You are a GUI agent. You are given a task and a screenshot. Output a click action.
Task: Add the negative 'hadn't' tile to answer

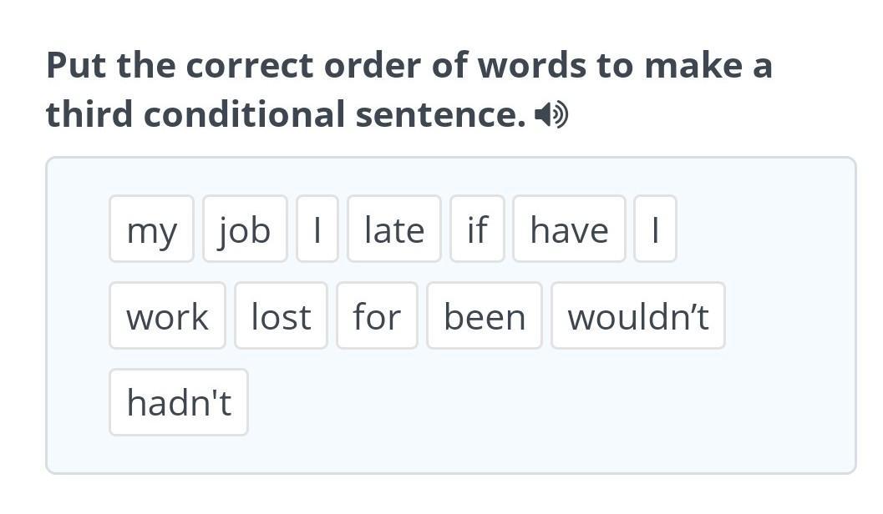click(x=179, y=402)
